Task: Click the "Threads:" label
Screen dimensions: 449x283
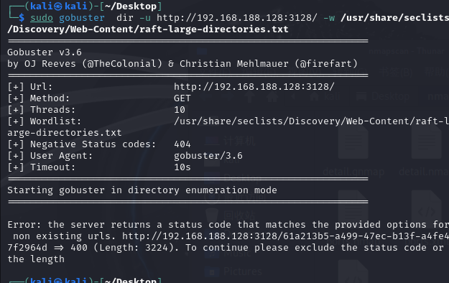Action: pyautogui.click(x=52, y=110)
